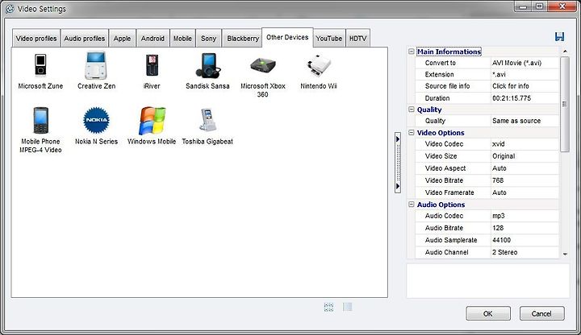Click the Video Settings title bar app icon

pos(10,9)
